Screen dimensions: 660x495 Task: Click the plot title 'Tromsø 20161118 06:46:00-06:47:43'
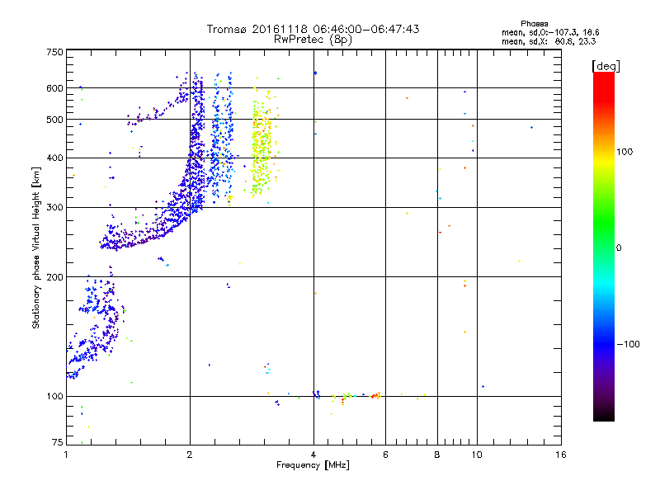[x=313, y=29]
